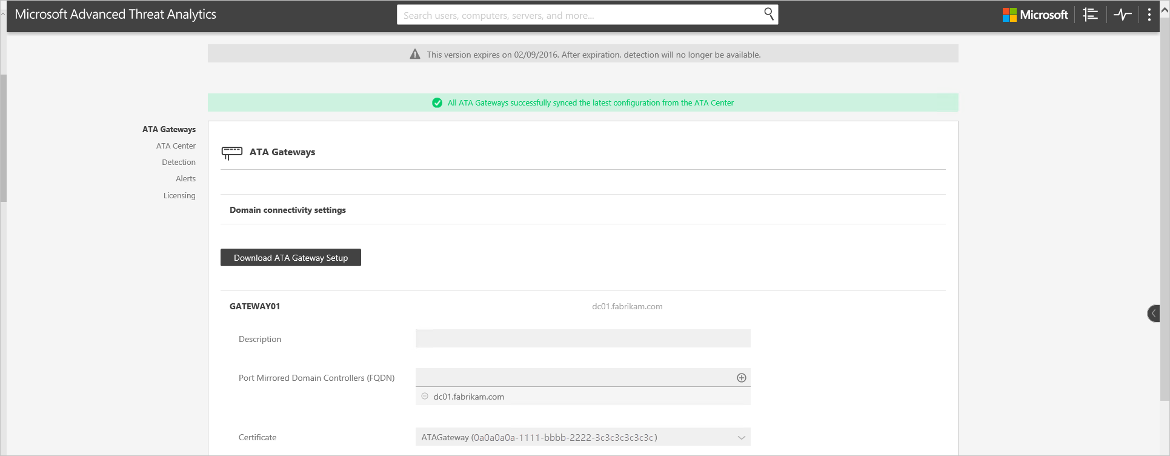The image size is (1170, 456).
Task: Click the scroll up arrow at right
Action: tap(1165, 9)
